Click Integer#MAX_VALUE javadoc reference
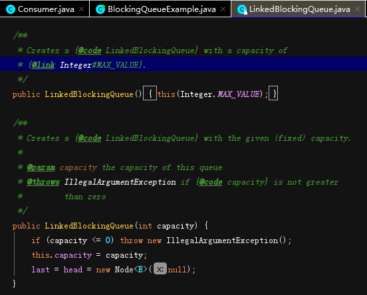 pyautogui.click(x=99, y=64)
